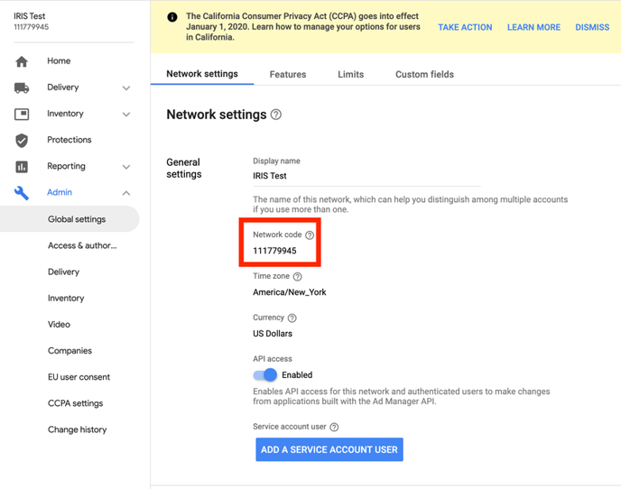Image resolution: width=621 pixels, height=489 pixels.
Task: Open EU user consent settings
Action: 79,377
